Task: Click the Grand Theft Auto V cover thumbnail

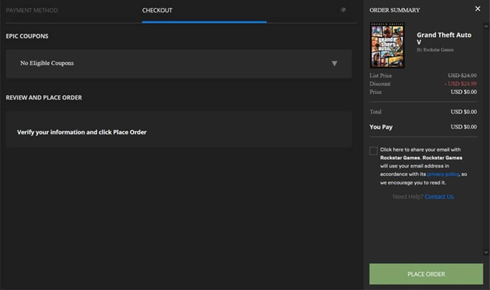Action: [x=387, y=45]
